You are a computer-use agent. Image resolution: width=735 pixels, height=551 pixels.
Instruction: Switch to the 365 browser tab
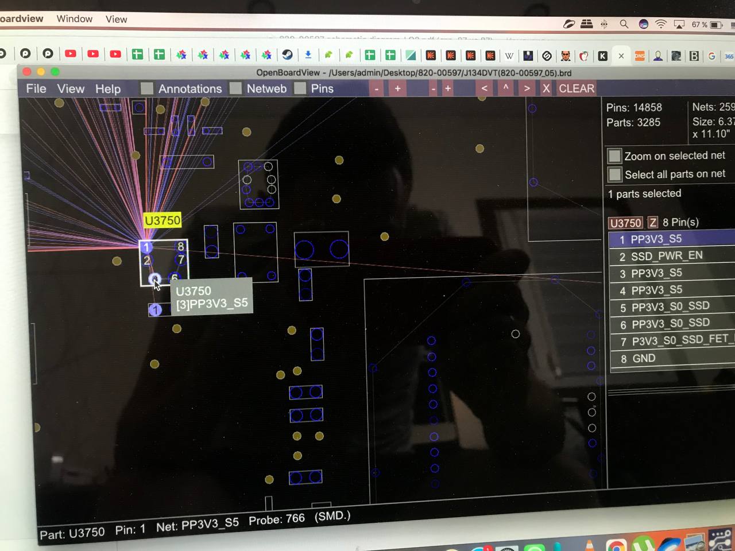click(x=729, y=56)
